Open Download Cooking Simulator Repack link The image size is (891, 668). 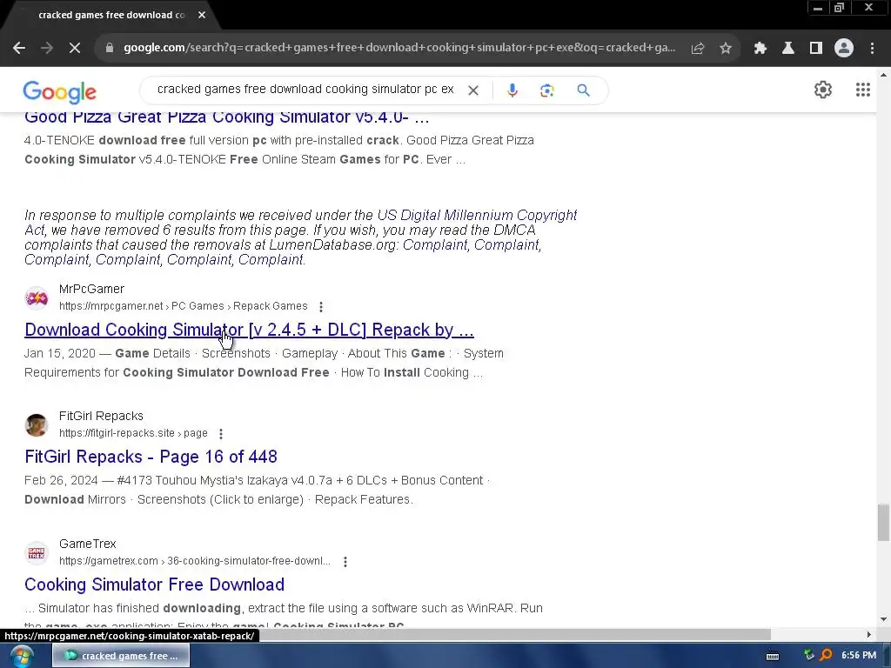coord(249,330)
